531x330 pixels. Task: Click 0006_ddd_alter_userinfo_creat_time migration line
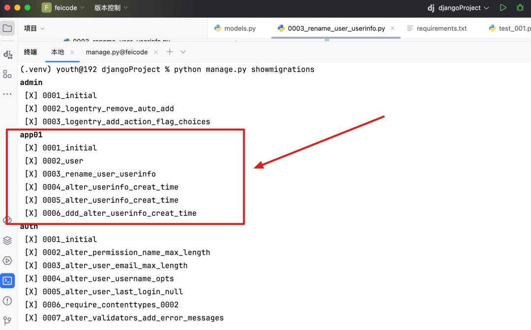[111, 213]
